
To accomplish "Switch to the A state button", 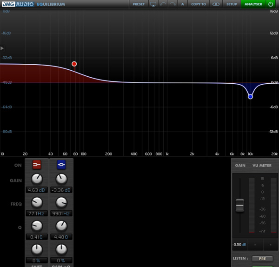I will click(x=183, y=4).
